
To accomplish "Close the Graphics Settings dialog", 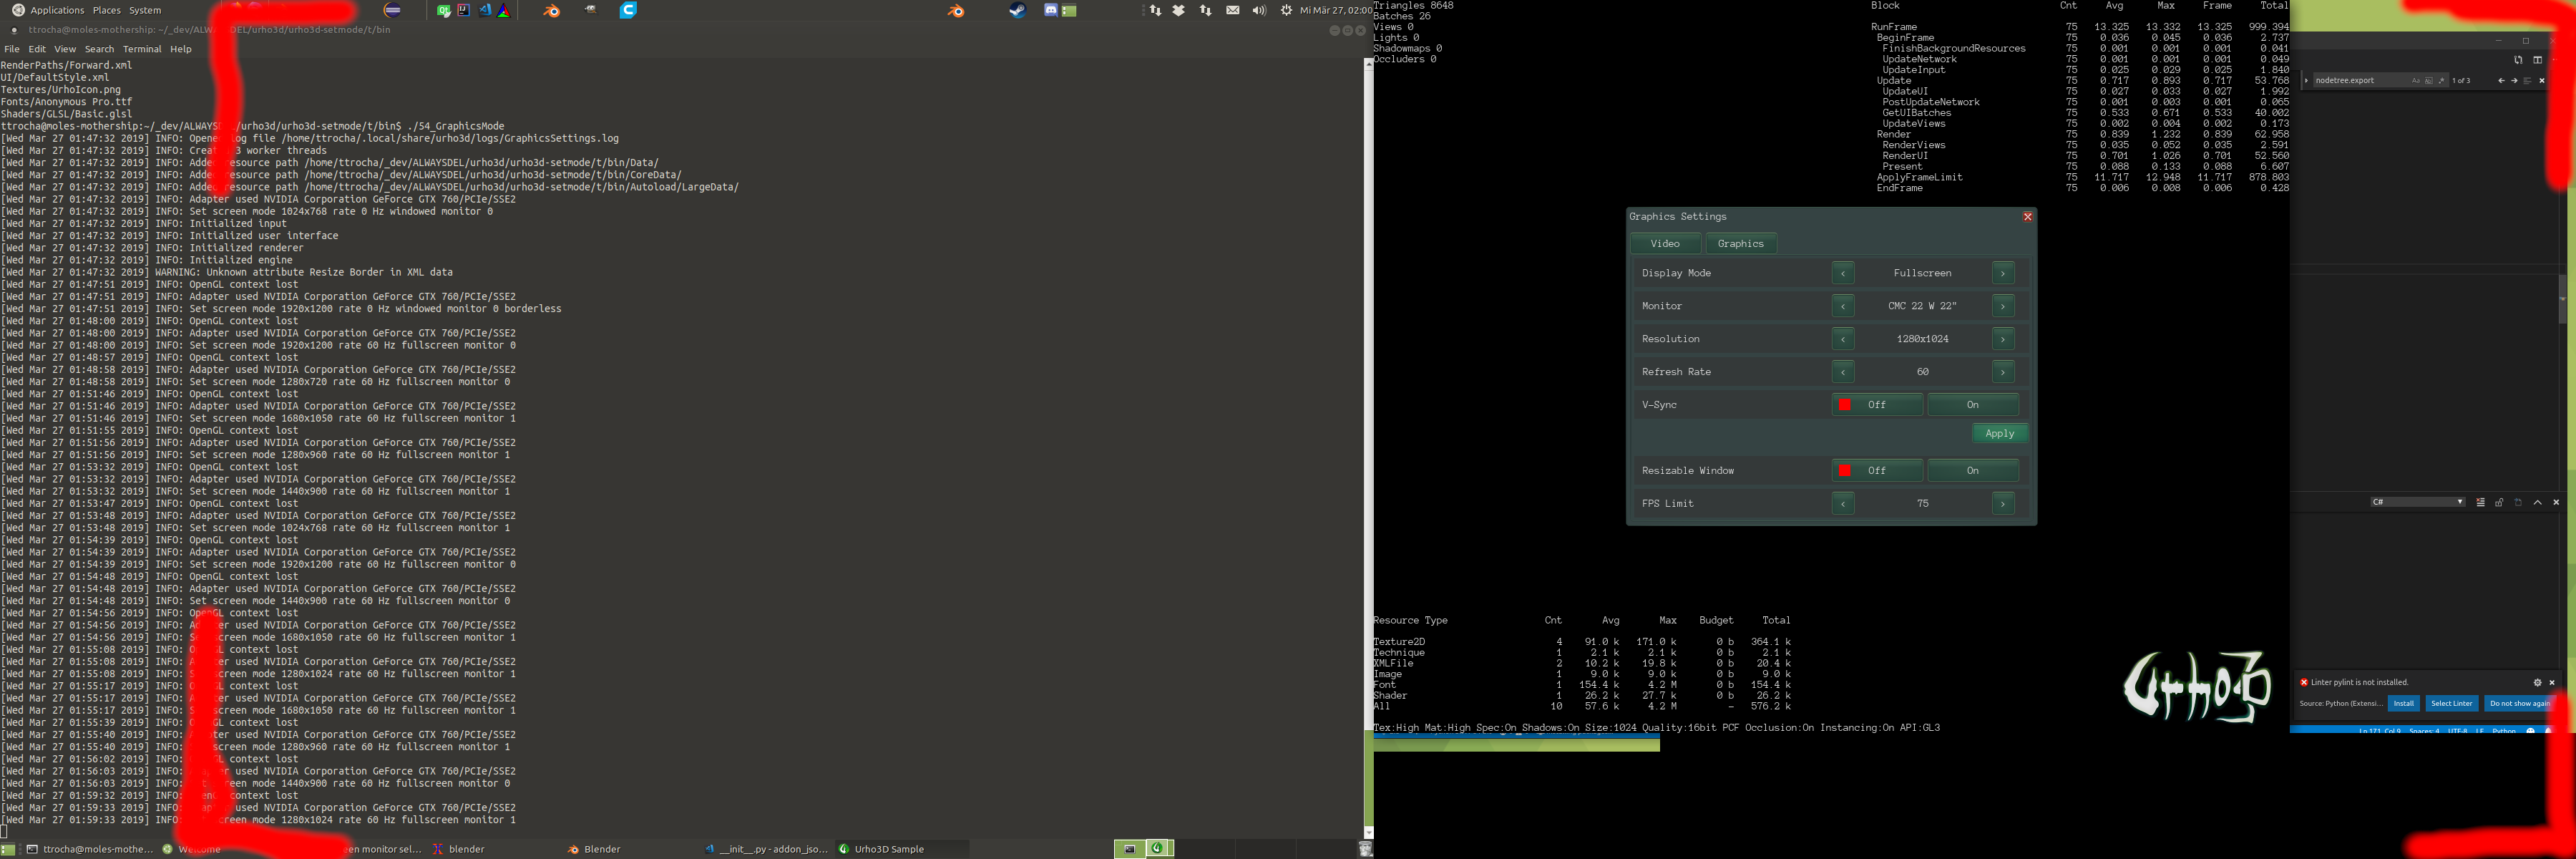I will tap(2027, 216).
